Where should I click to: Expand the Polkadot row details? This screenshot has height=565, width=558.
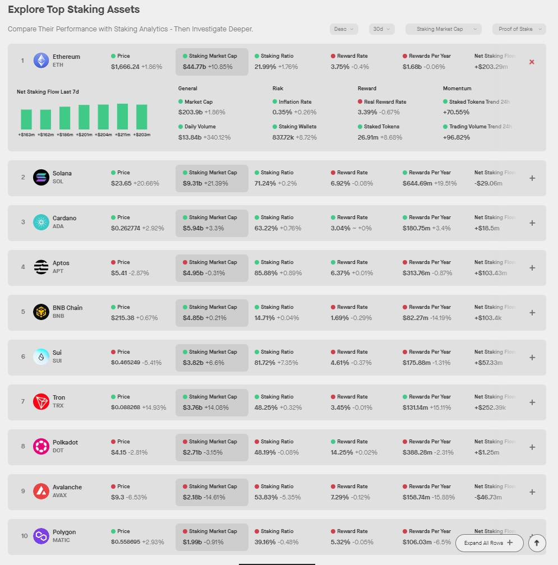coord(532,447)
